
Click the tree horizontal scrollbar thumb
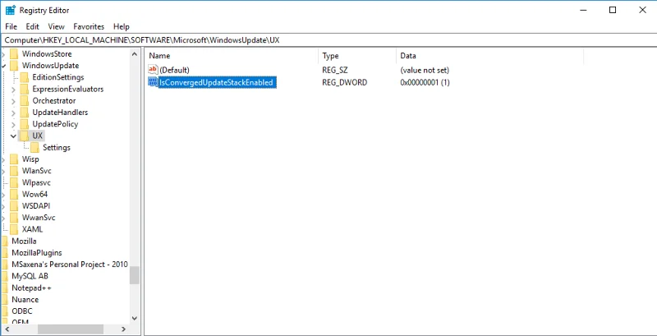point(71,329)
